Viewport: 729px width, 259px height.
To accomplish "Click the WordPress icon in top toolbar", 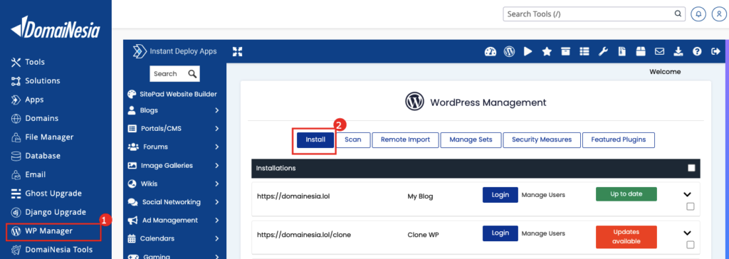I will [x=510, y=52].
